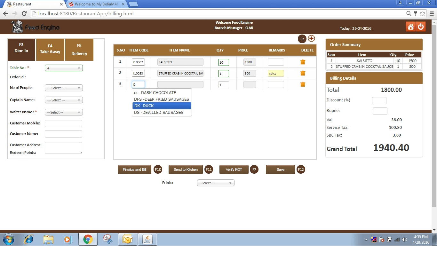Viewport: 437px width, 276px height.
Task: Delete the SALSITTO row using trash icon
Action: point(302,62)
